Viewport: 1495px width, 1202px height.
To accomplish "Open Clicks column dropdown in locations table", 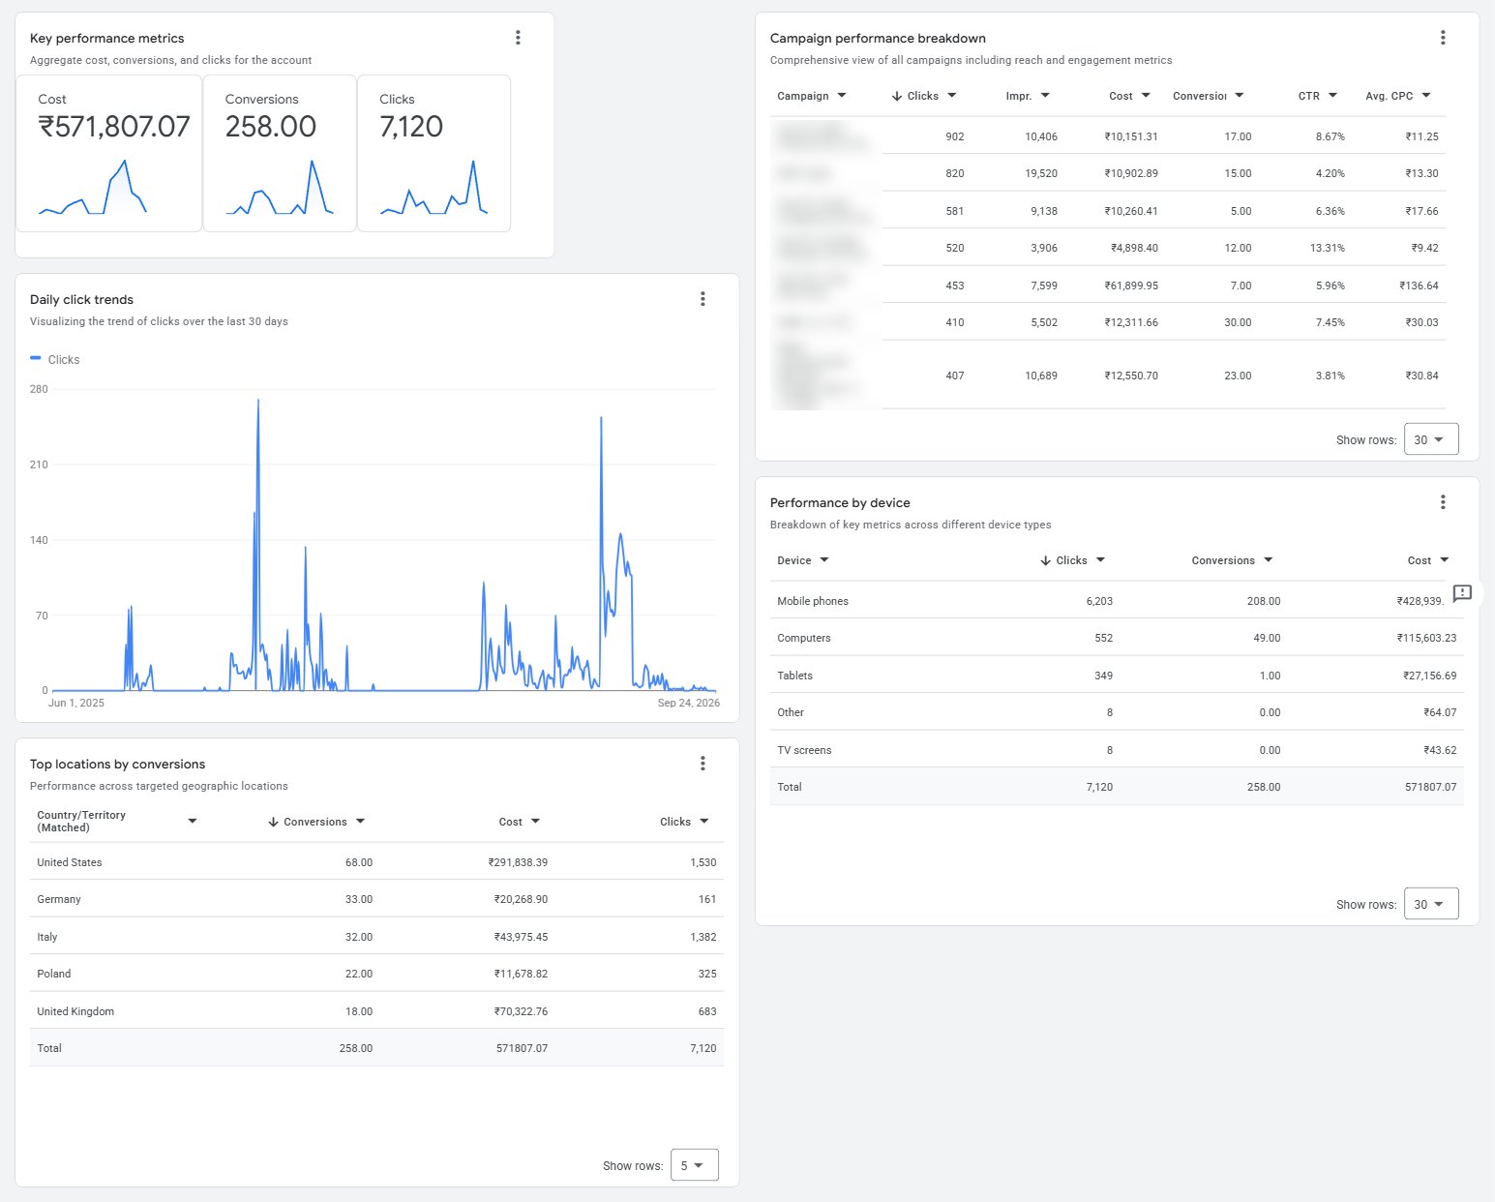I will [x=704, y=822].
